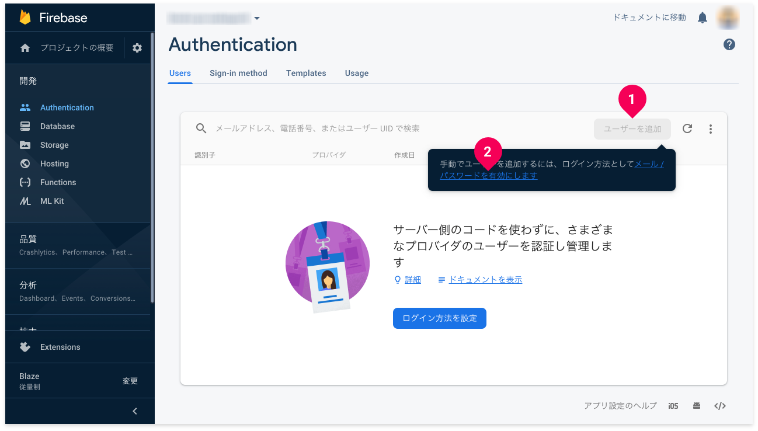758x431 pixels.
Task: Switch to the Sign-in method tab
Action: [238, 73]
